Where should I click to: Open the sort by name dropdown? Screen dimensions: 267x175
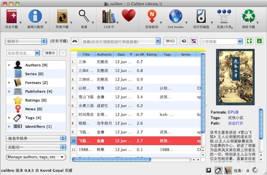point(36,138)
